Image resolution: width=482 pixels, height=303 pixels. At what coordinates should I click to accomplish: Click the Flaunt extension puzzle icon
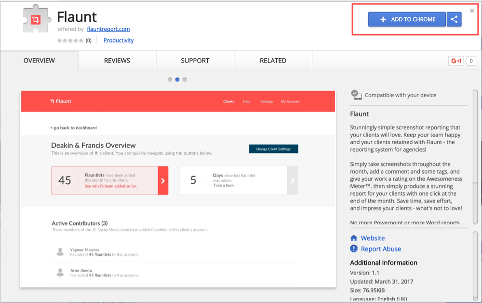point(37,19)
